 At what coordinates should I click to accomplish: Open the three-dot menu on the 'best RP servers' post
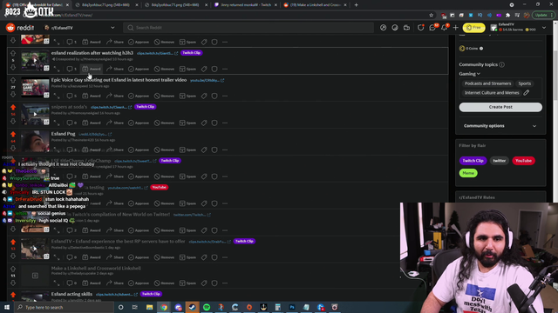coord(225,257)
